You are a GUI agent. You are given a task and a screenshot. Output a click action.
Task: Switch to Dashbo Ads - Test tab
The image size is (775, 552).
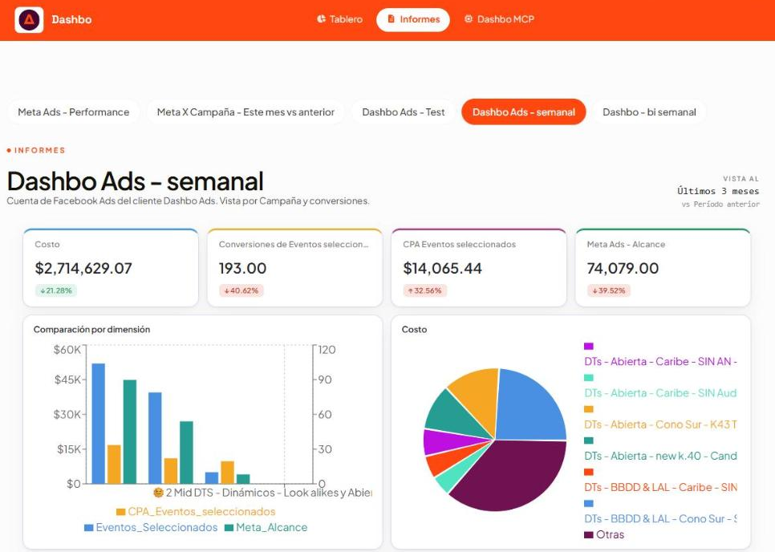coord(404,112)
